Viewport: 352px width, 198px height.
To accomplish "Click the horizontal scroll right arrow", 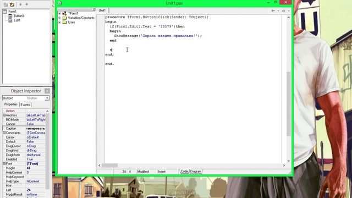I will pyautogui.click(x=284, y=166).
